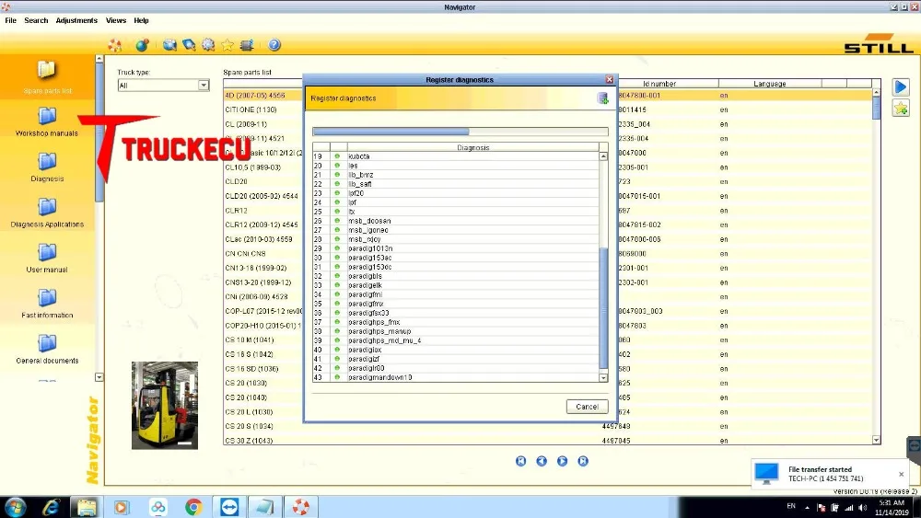Click the volume icon in system tray
Image resolution: width=921 pixels, height=518 pixels.
pyautogui.click(x=862, y=508)
